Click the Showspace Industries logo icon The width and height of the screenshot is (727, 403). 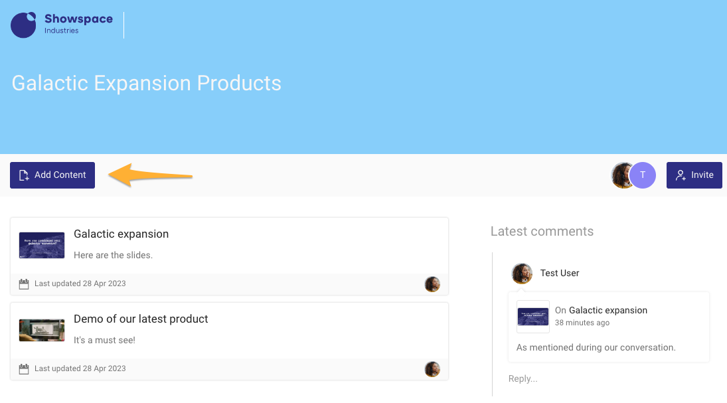pyautogui.click(x=24, y=25)
